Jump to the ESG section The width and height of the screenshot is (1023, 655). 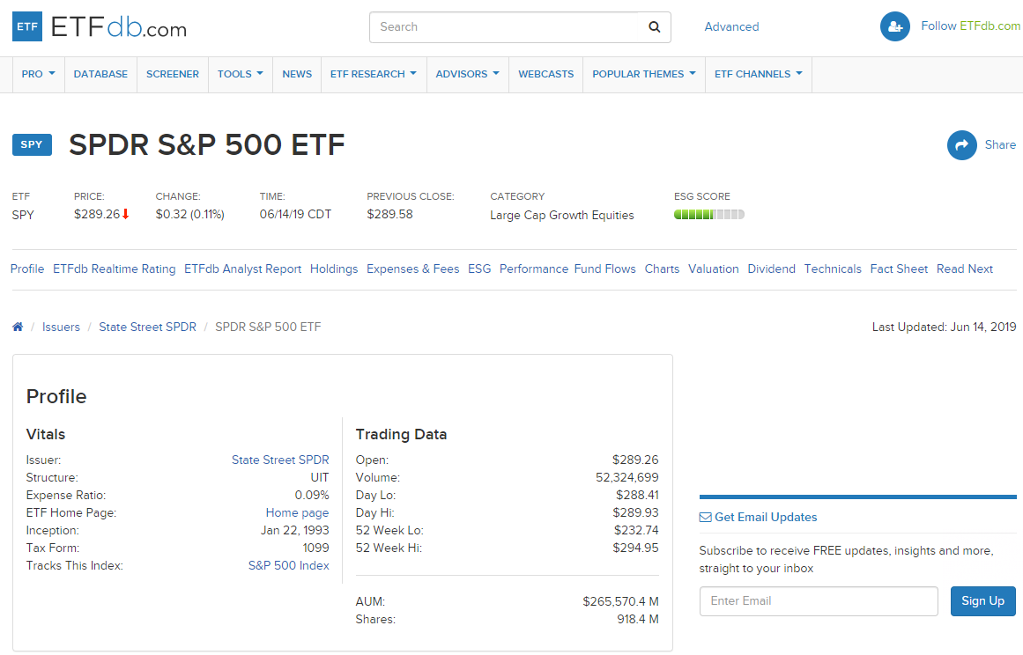click(479, 269)
